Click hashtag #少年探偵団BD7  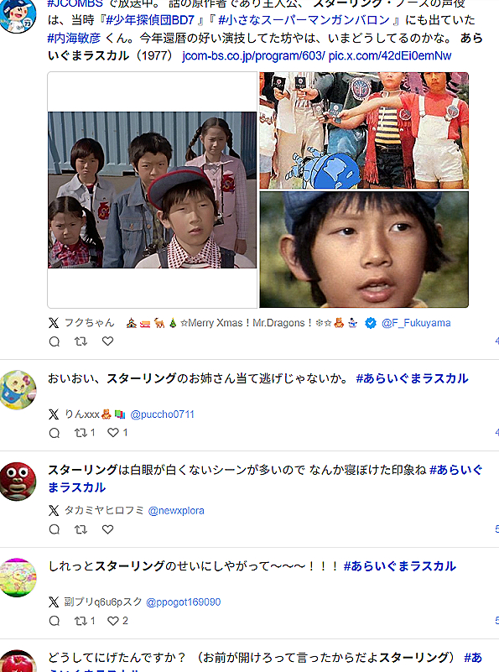[150, 20]
